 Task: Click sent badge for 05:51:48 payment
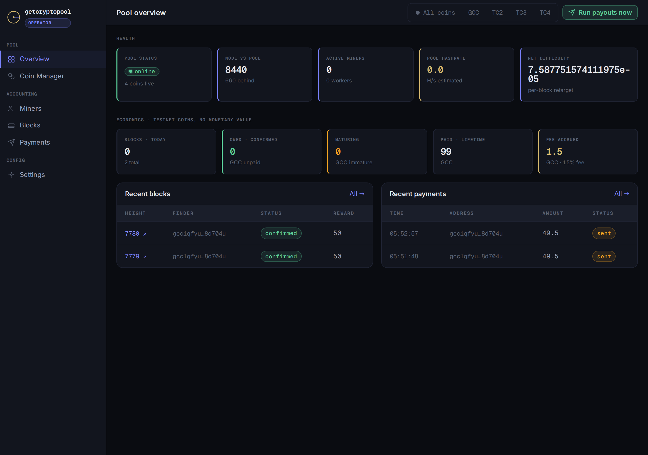[x=604, y=257]
